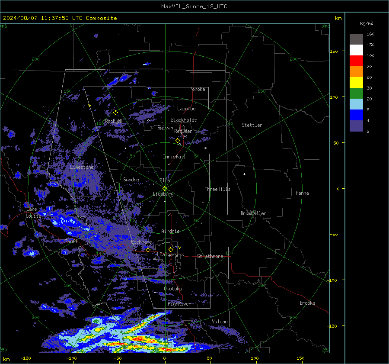Pick the bright blue 4-8 legend swatch

356,115
